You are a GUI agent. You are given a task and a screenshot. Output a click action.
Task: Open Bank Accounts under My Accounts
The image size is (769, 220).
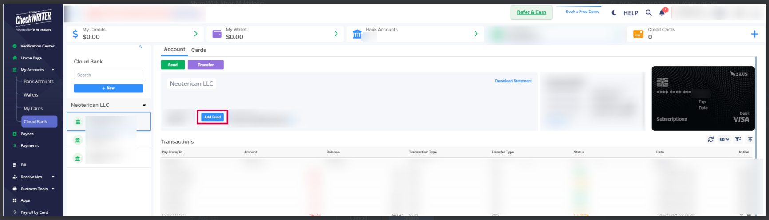tap(39, 82)
